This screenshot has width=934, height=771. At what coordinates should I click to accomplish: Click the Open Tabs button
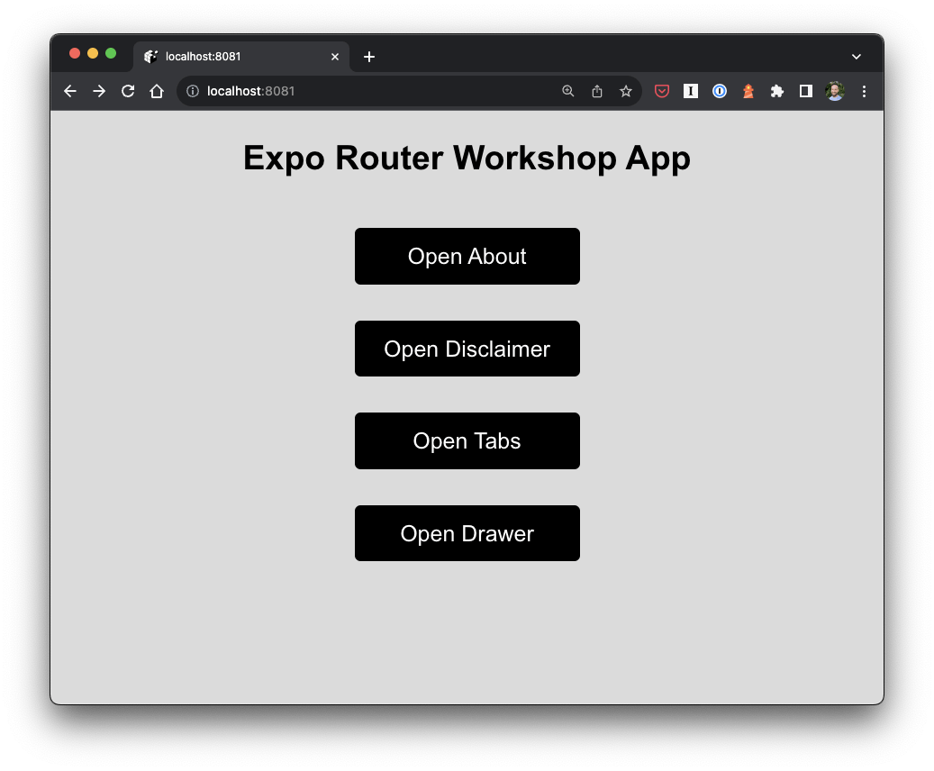coord(467,441)
